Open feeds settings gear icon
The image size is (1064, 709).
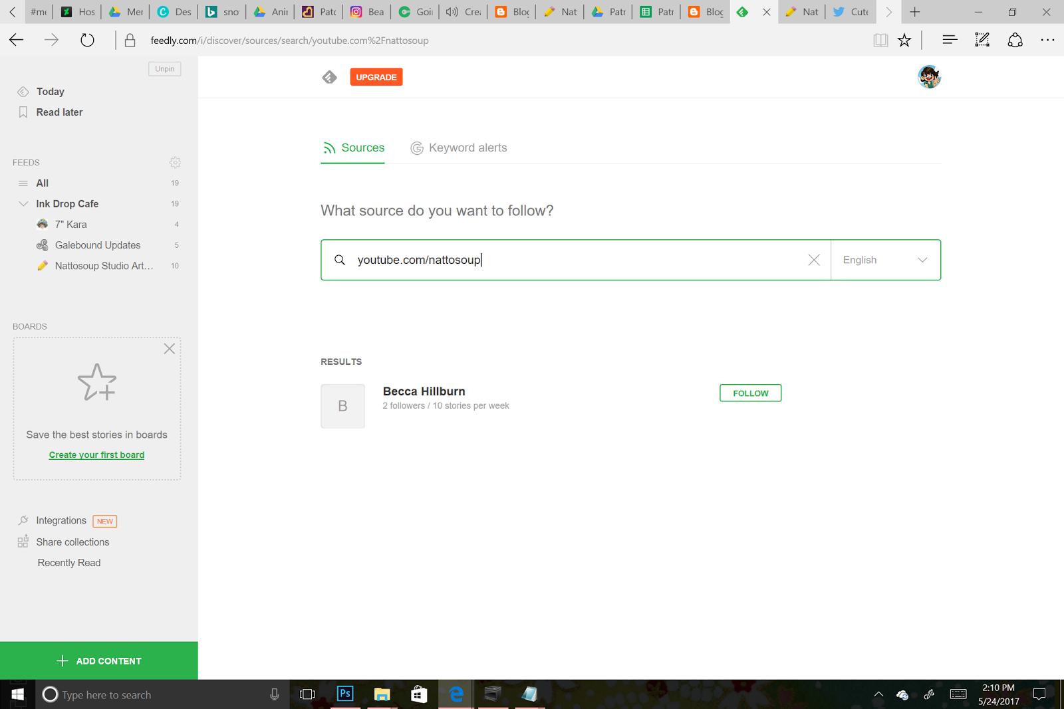175,162
